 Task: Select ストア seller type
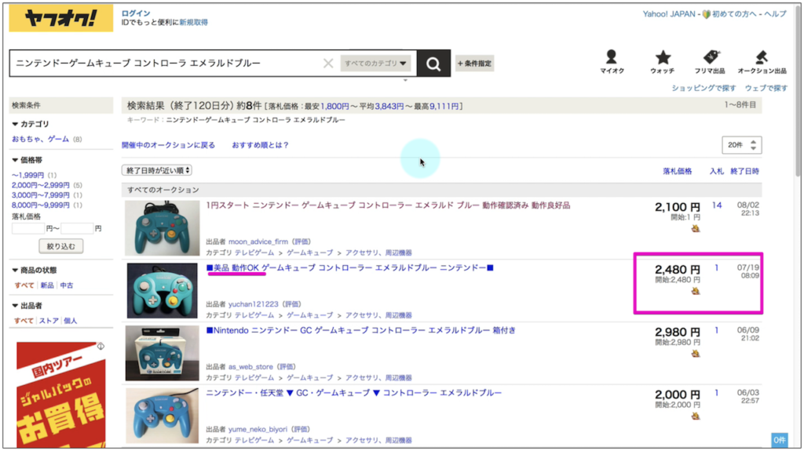(49, 321)
